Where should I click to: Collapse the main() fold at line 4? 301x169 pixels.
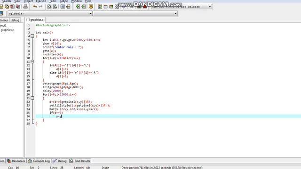pyautogui.click(x=32, y=36)
